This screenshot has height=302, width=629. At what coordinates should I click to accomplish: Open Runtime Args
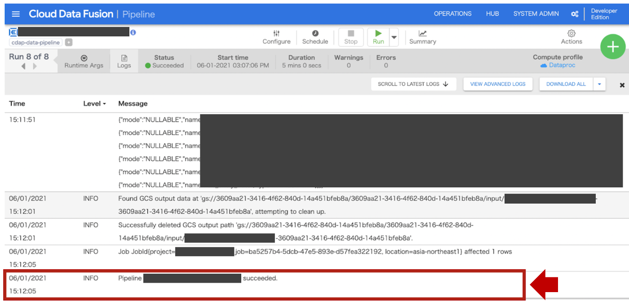pos(84,62)
